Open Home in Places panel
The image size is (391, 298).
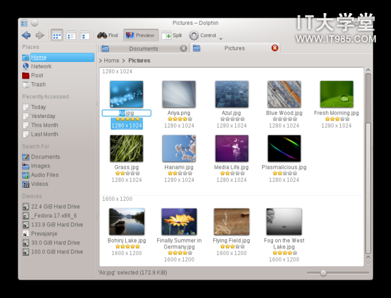click(x=58, y=57)
